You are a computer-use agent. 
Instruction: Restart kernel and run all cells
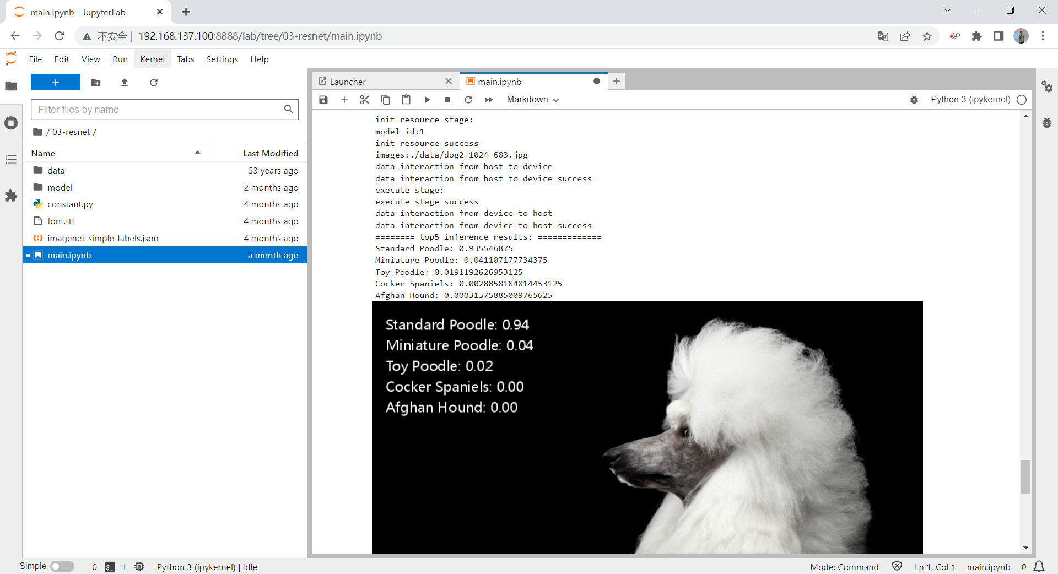coord(489,100)
